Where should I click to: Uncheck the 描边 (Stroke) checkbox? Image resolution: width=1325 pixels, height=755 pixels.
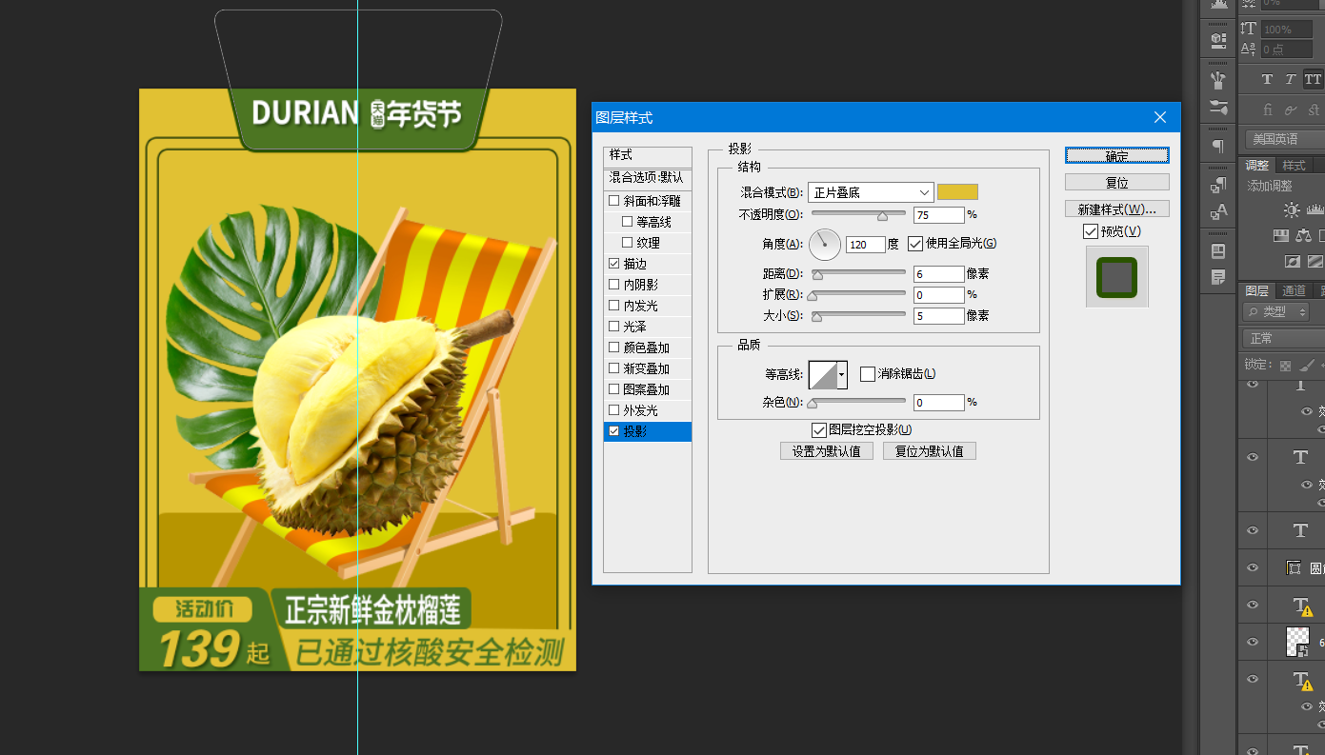[614, 264]
